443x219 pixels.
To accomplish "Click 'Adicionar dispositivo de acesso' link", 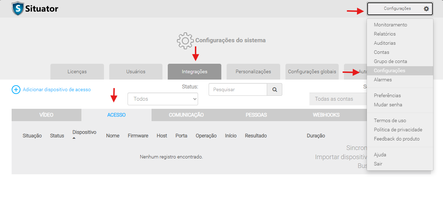I will [57, 90].
